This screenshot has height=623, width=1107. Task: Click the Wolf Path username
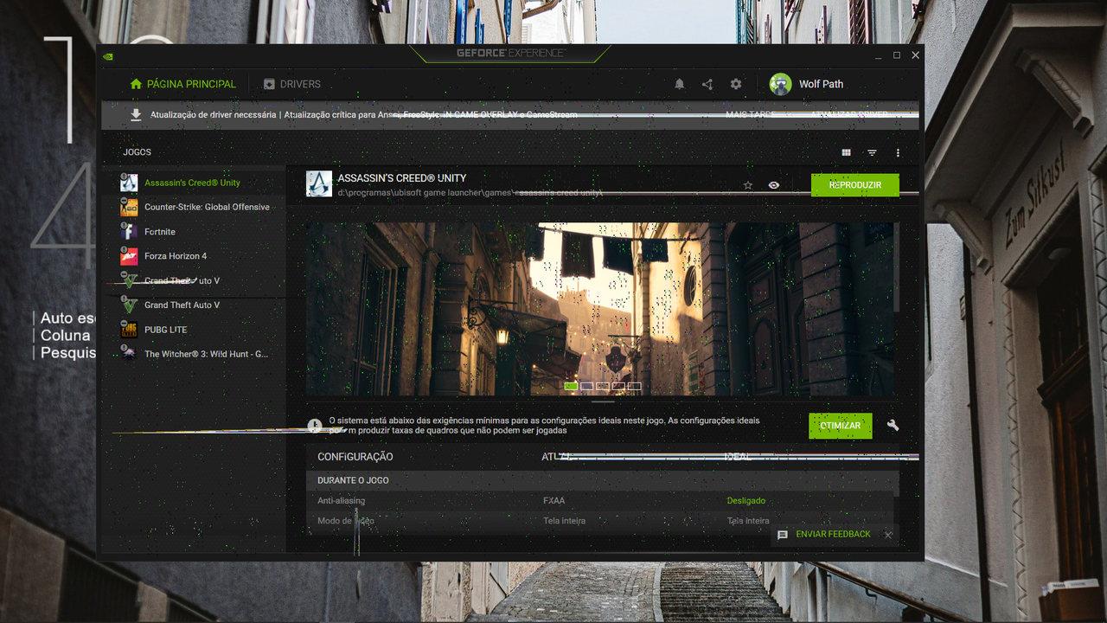click(821, 84)
